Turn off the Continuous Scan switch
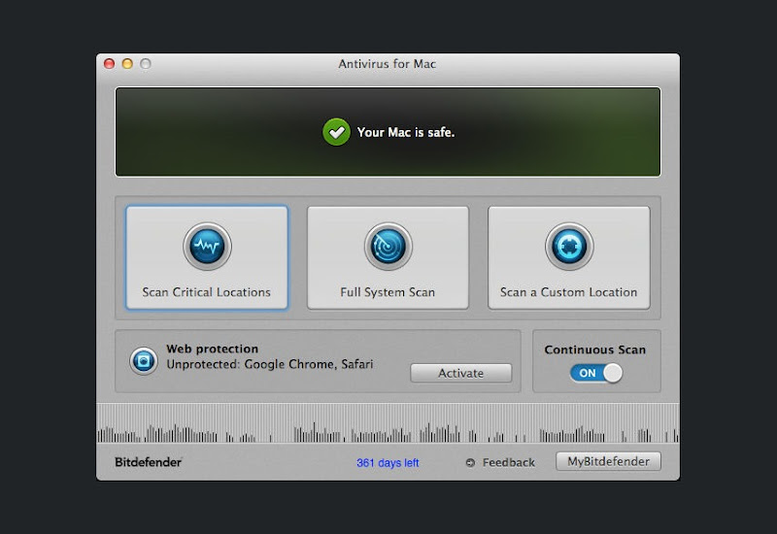Viewport: 777px width, 534px height. point(595,373)
